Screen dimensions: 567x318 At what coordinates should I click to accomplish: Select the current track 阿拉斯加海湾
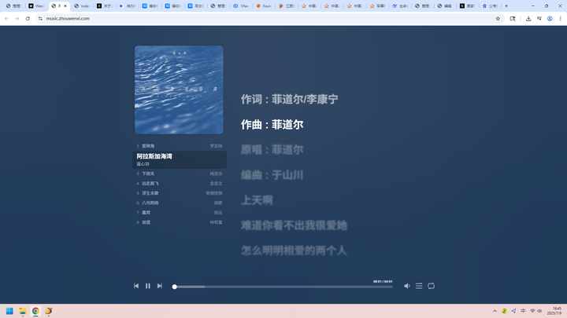(180, 159)
